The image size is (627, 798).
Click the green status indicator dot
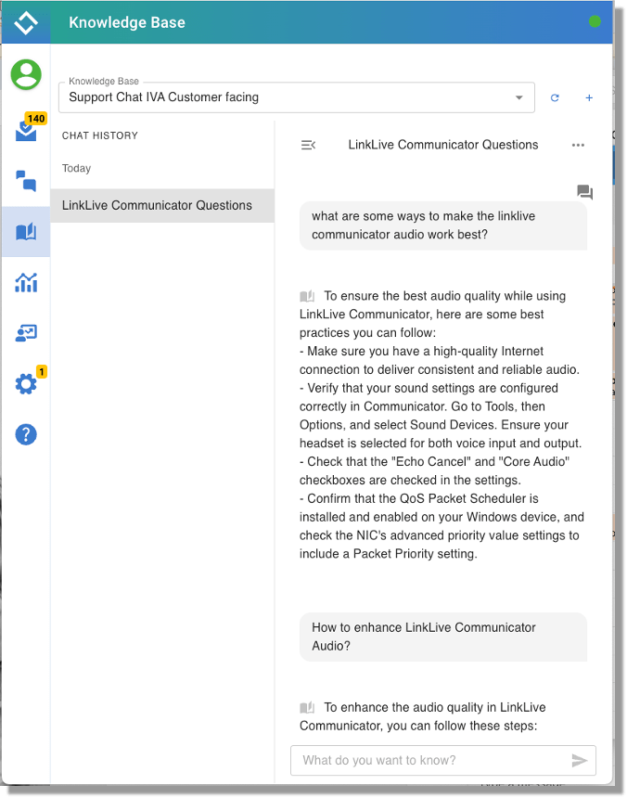595,21
